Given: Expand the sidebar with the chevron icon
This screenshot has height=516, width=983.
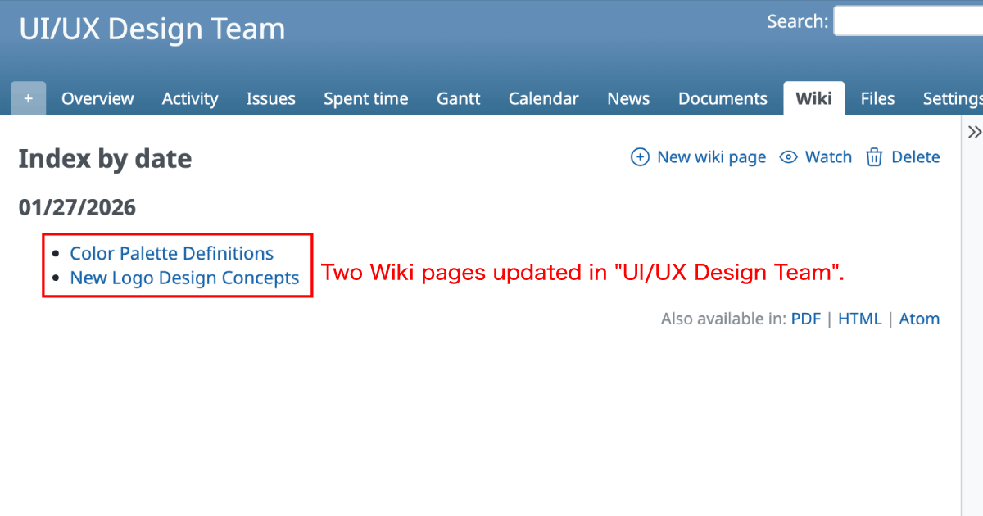Looking at the screenshot, I should (974, 131).
